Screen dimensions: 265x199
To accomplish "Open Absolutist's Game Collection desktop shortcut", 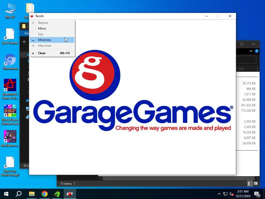I will (x=10, y=89).
